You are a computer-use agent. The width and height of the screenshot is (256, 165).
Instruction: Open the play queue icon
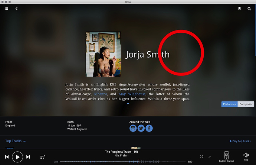[43, 157]
